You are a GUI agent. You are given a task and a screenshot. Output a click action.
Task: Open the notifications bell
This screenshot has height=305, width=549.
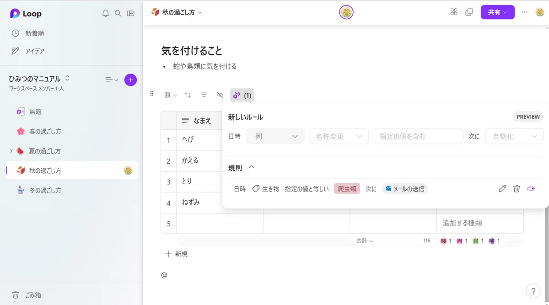coord(106,13)
